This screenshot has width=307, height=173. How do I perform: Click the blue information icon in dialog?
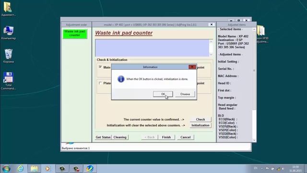(x=121, y=79)
